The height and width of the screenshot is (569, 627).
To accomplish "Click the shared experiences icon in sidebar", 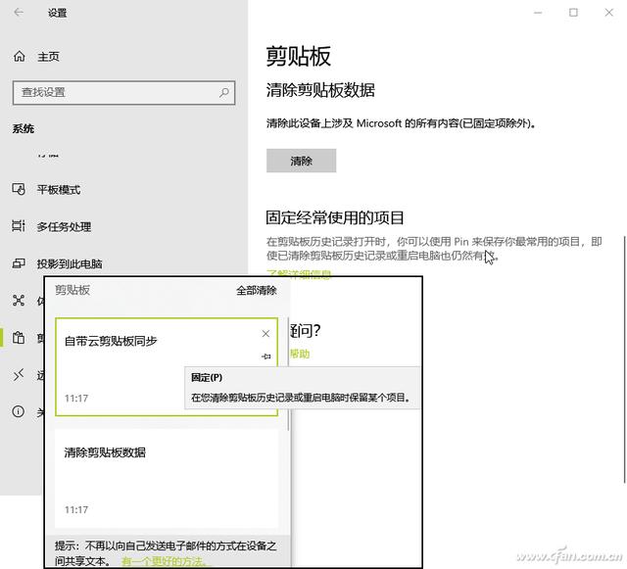I will click(19, 301).
